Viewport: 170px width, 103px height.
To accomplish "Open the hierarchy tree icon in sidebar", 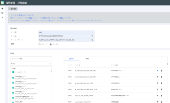I will (2, 17).
